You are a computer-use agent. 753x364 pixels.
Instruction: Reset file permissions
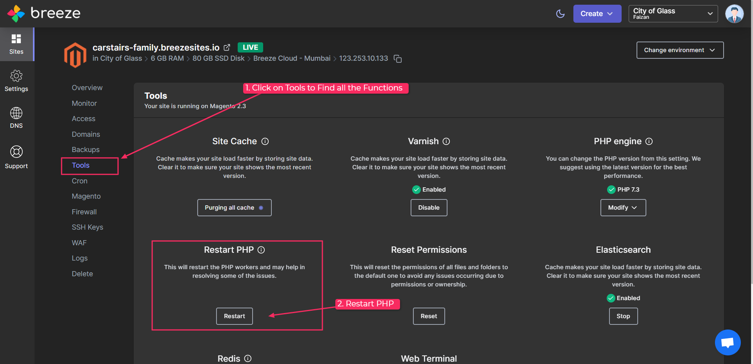[429, 316]
